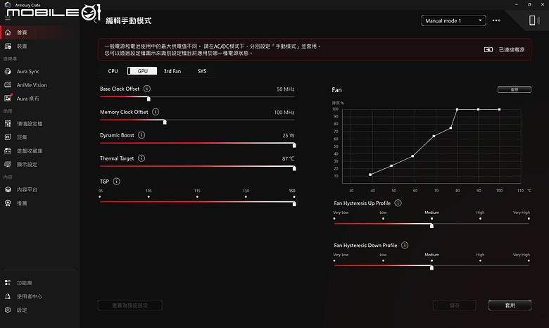Image resolution: width=549 pixels, height=328 pixels.
Task: Switch to the 3rd Fan tab
Action: tap(172, 71)
